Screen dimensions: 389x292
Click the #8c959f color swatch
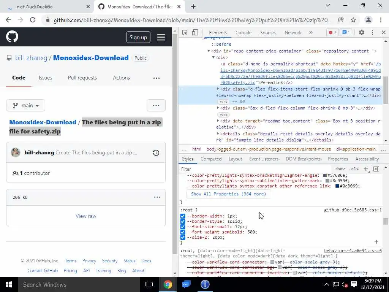tap(327, 181)
